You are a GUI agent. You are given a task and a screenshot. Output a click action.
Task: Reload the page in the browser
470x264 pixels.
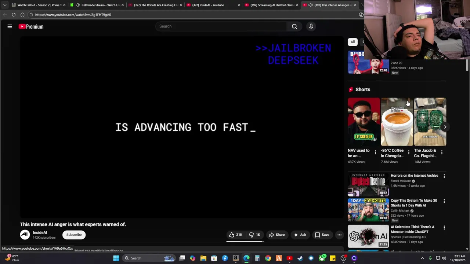14,15
